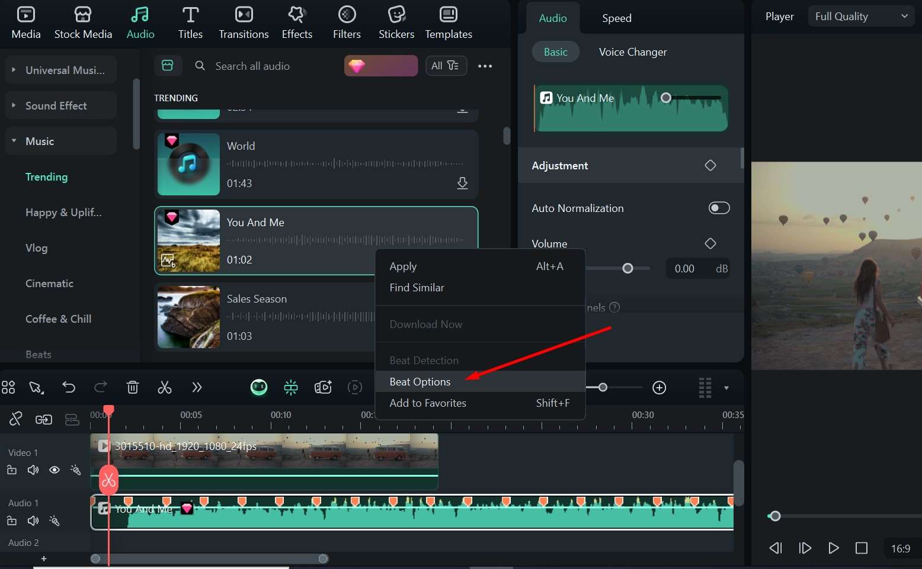Screen dimensions: 922x569
Task: Expand the Sound Effect category
Action: click(x=61, y=105)
